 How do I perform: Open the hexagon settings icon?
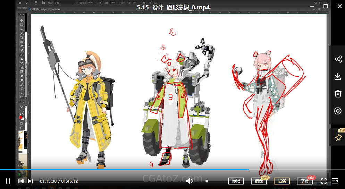338,111
